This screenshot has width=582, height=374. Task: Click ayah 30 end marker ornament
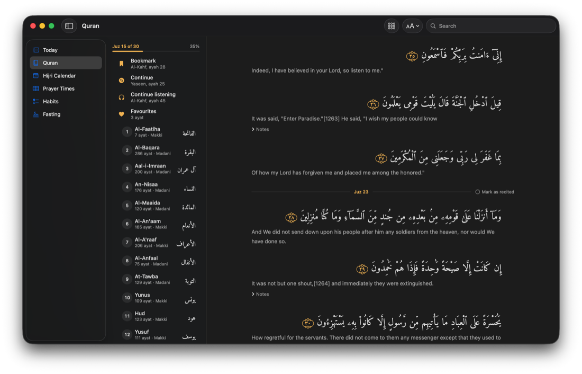308,323
